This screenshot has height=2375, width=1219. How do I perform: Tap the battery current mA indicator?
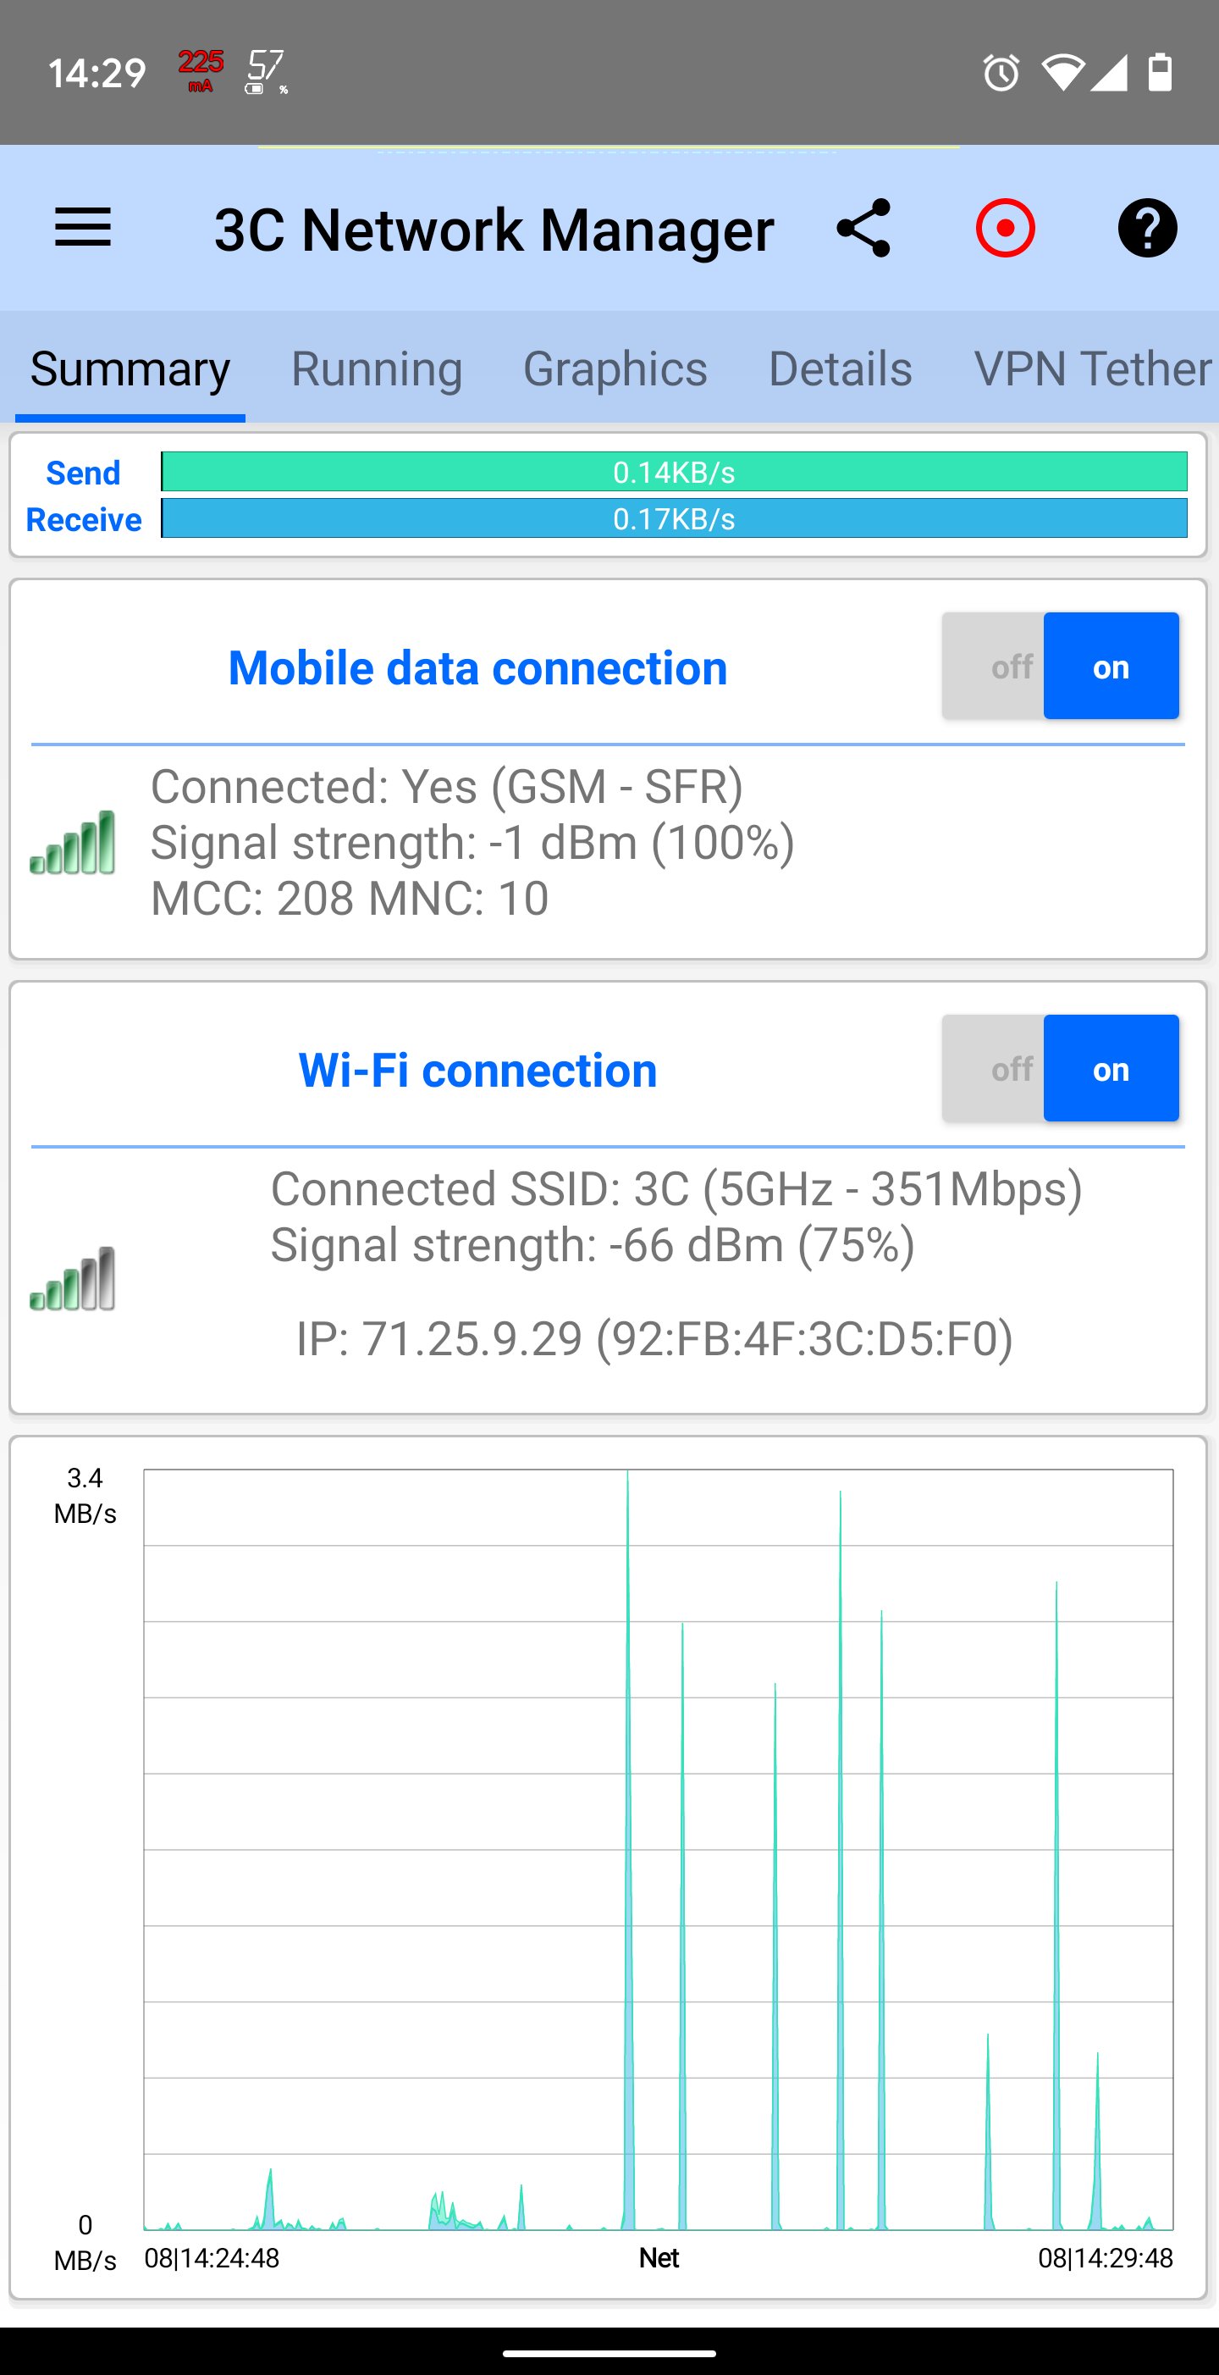click(200, 71)
